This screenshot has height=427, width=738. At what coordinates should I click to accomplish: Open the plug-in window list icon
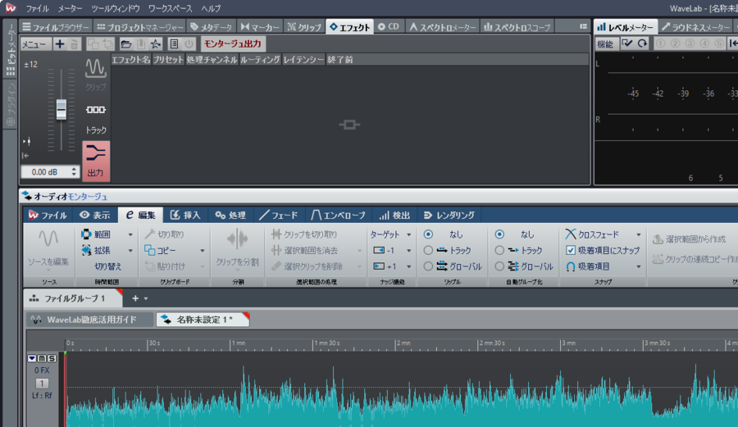[x=174, y=44]
